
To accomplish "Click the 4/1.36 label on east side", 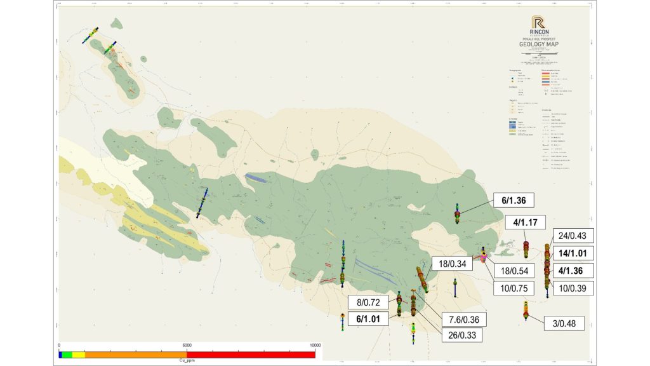I will (573, 269).
